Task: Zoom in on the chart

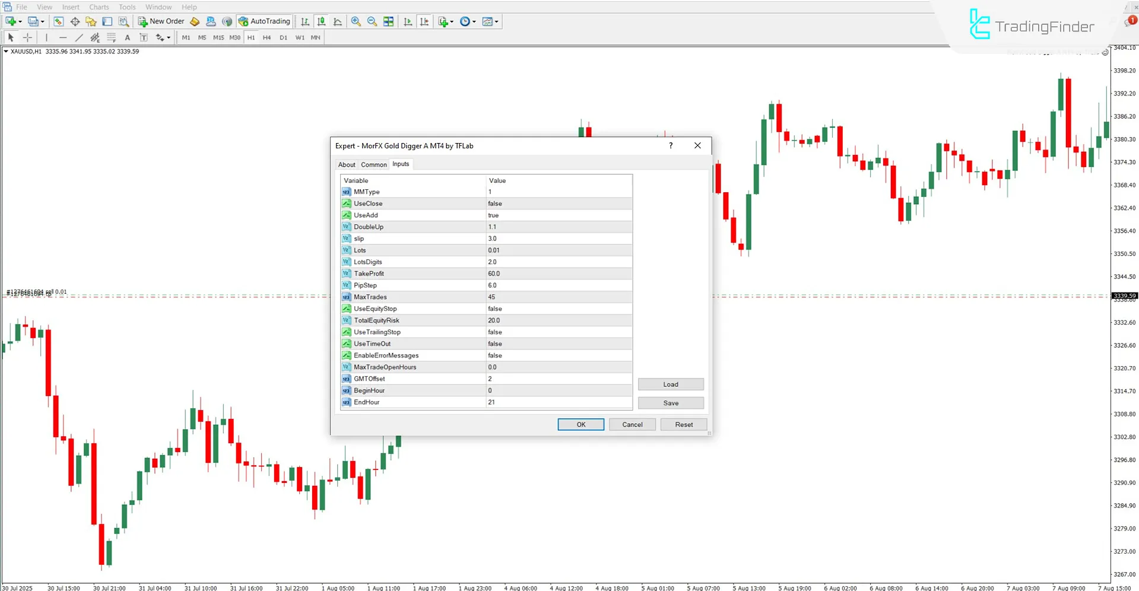Action: click(356, 21)
